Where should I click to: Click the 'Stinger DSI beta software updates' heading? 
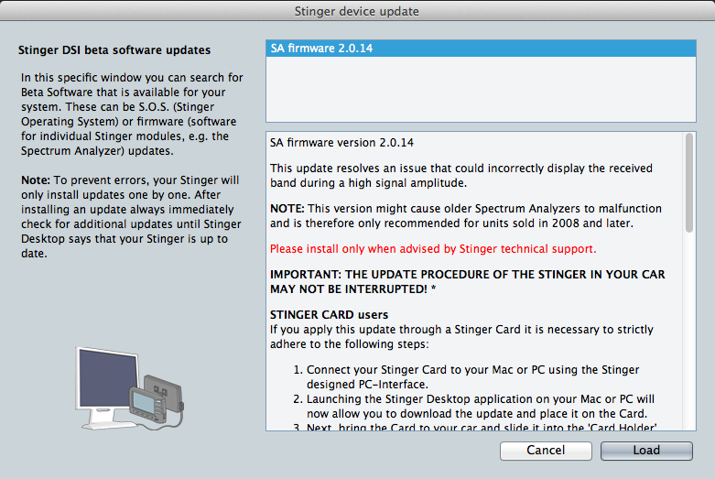[114, 49]
